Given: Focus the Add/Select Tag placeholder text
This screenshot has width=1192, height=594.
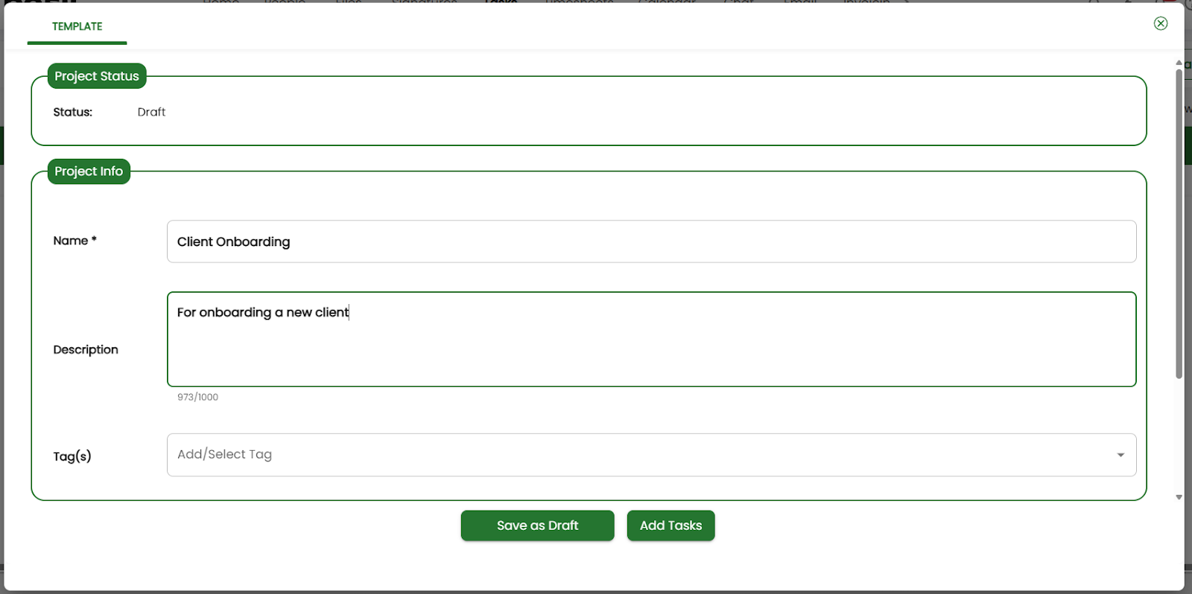Looking at the screenshot, I should (x=224, y=455).
